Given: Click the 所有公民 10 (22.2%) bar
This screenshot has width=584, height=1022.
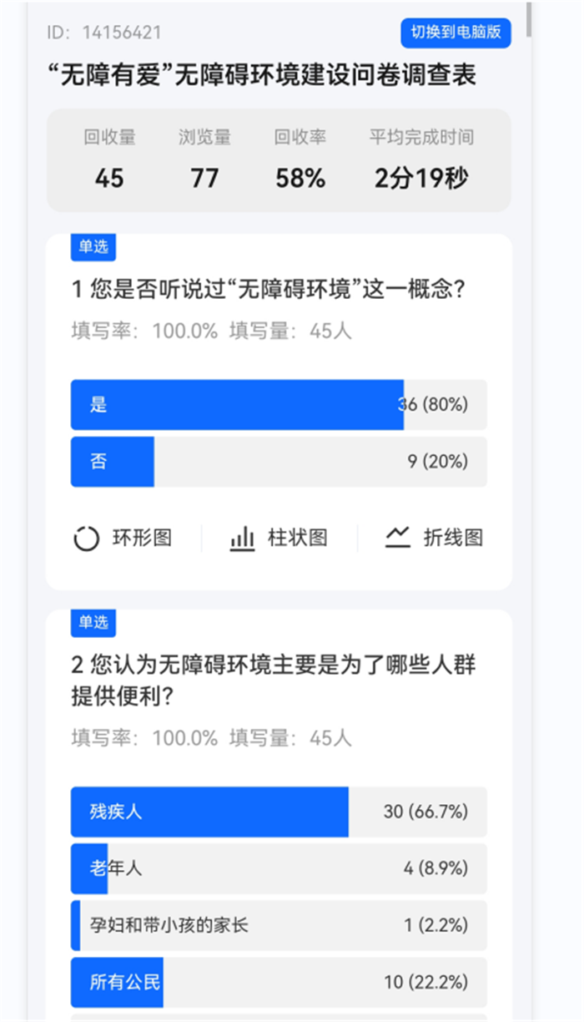Looking at the screenshot, I should (x=279, y=982).
